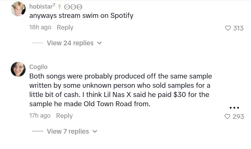Click the chevron beside View 7 replies
This screenshot has height=149, width=251.
click(95, 131)
